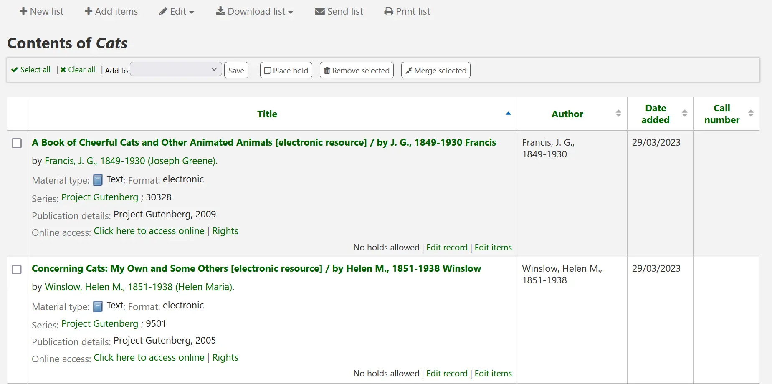Click the Send list button
The image size is (772, 384).
[x=339, y=11]
